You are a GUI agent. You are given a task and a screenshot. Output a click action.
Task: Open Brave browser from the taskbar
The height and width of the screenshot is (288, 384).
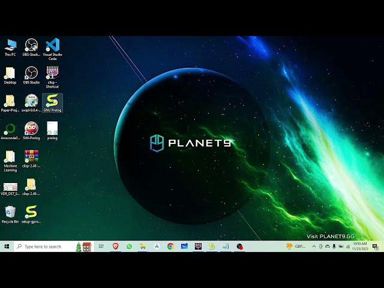(115, 247)
